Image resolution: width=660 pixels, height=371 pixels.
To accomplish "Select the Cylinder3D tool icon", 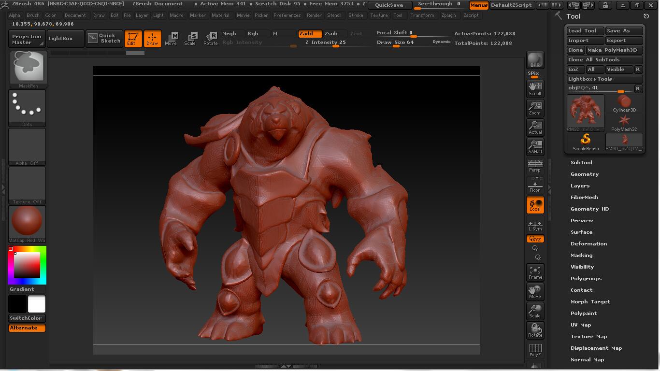I will 624,103.
